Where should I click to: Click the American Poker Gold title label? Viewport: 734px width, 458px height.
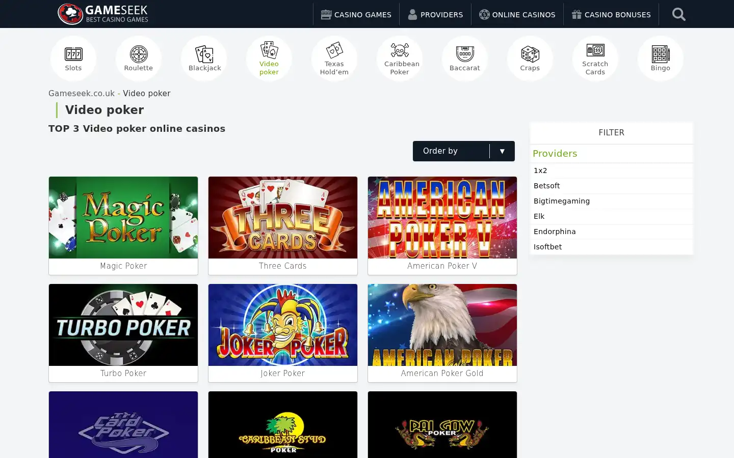click(x=442, y=374)
